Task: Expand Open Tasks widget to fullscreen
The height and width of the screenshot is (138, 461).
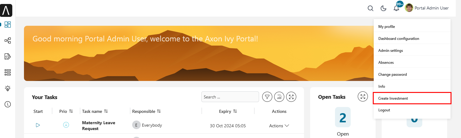Action: [363, 97]
